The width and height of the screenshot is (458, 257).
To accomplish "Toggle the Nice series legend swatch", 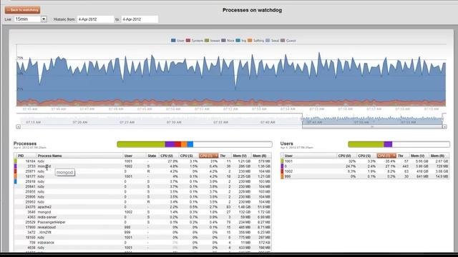I will 223,41.
